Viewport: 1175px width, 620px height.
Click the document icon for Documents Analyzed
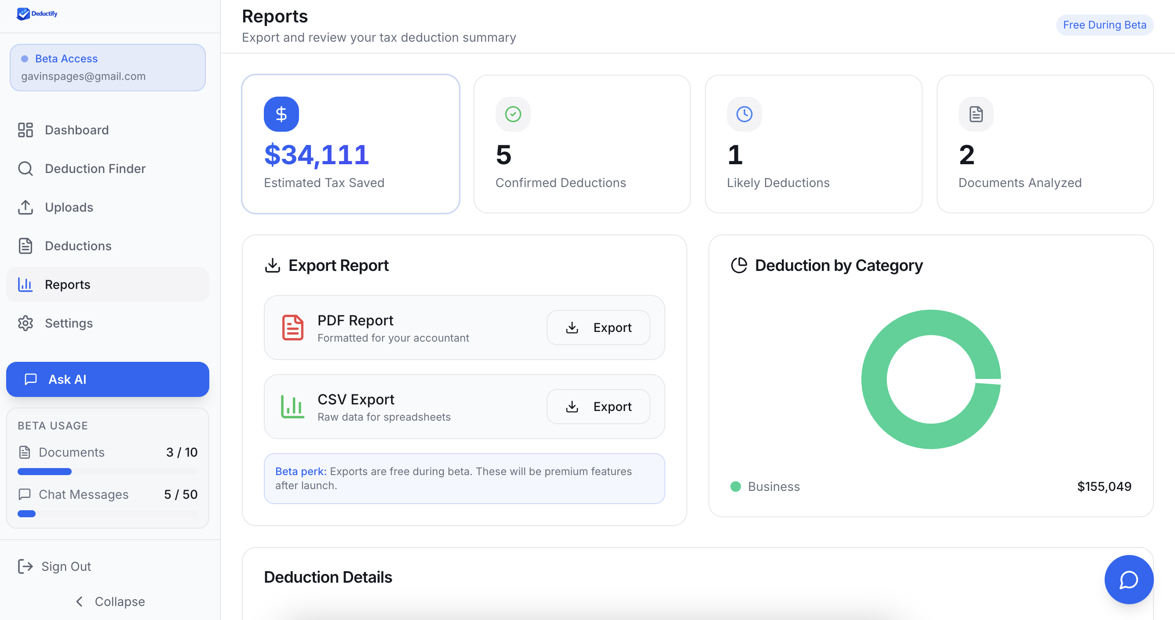click(x=976, y=114)
